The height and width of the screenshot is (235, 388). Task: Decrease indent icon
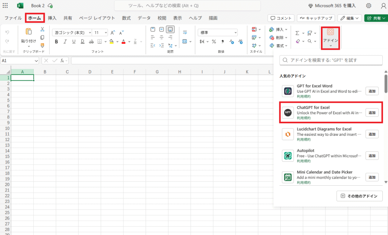[153, 45]
